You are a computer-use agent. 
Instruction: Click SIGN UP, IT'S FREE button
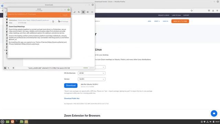click(x=180, y=21)
